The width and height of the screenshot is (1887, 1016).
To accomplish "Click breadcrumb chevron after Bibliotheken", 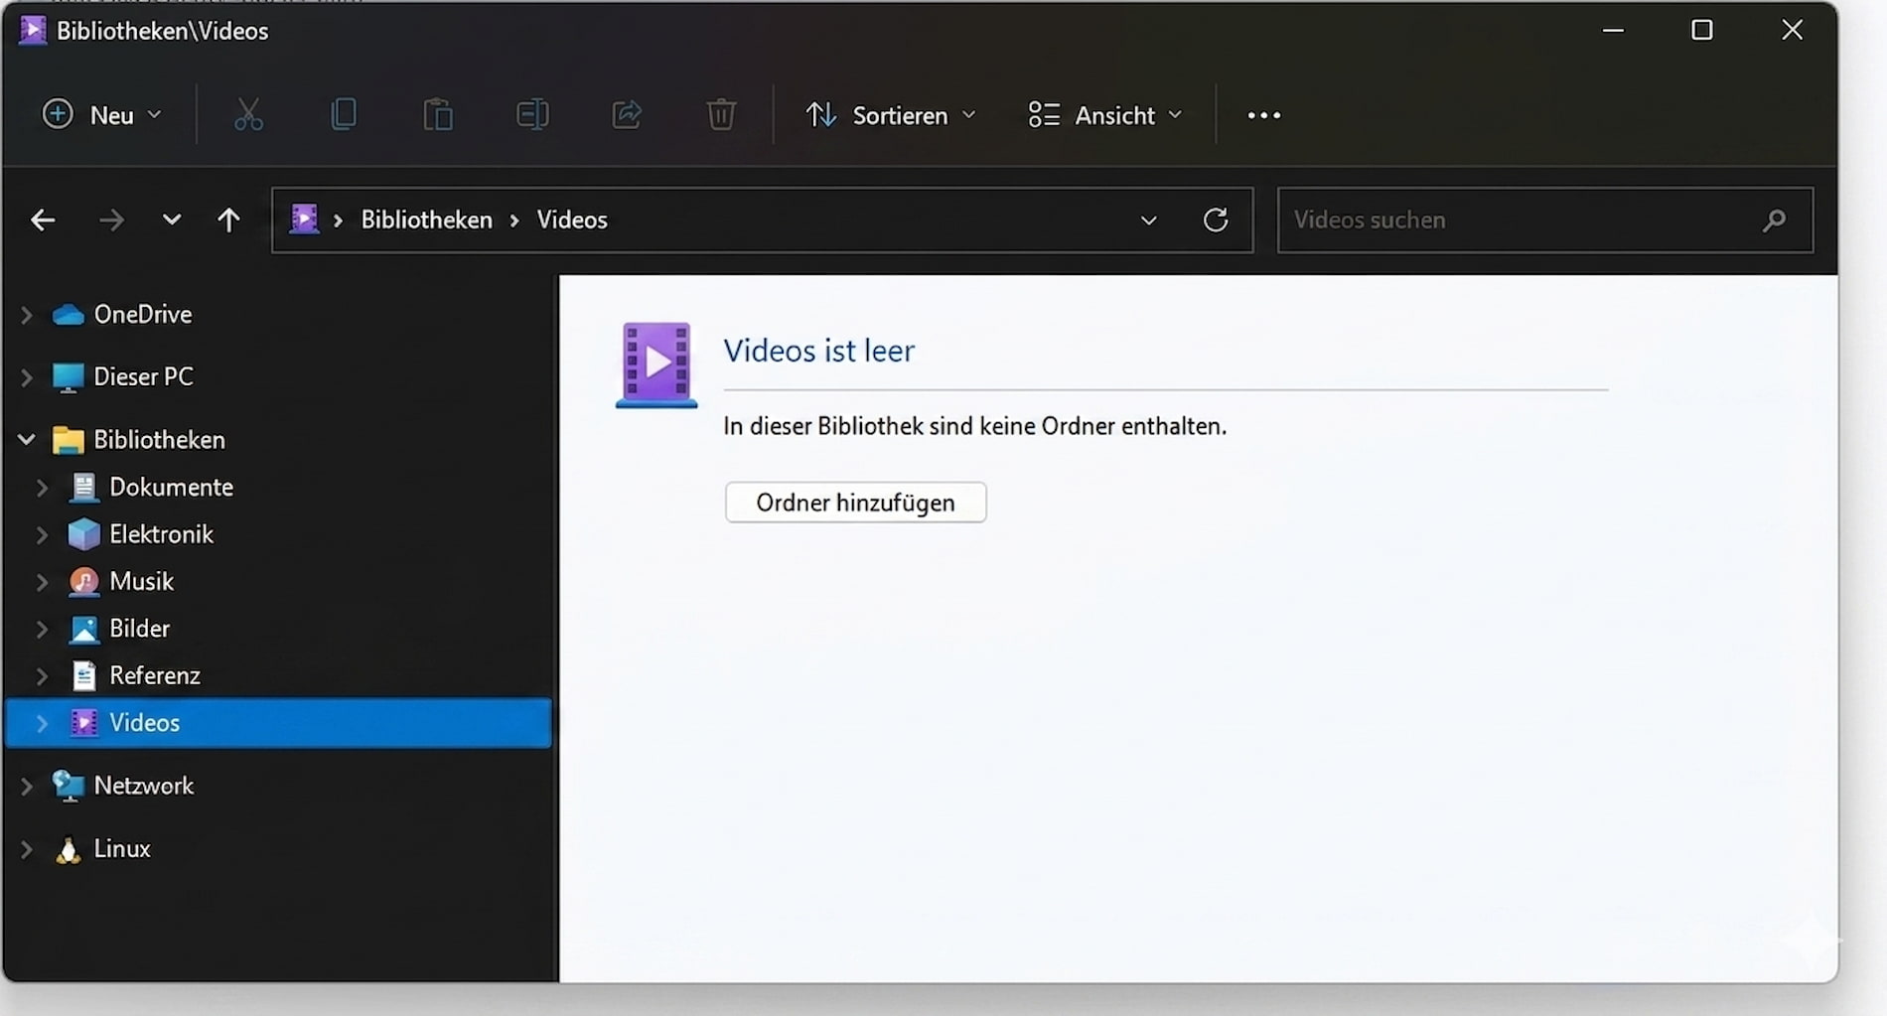I will pos(514,219).
